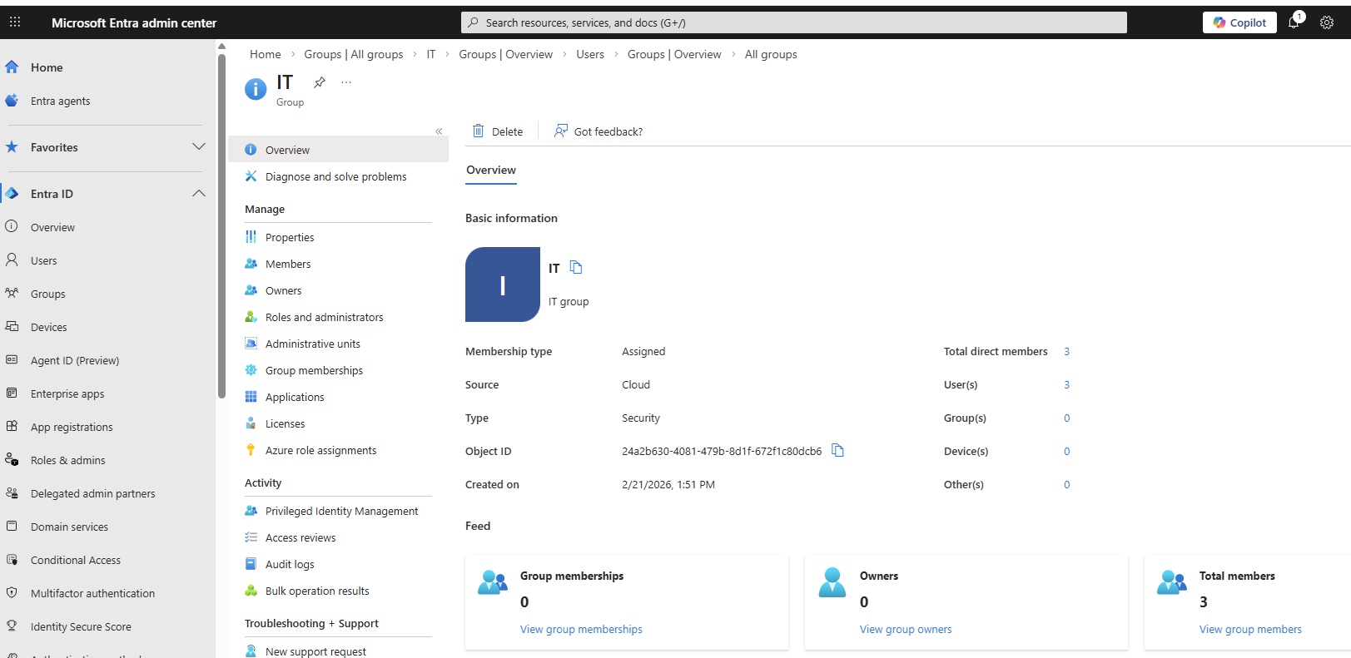The height and width of the screenshot is (658, 1351).
Task: Pin the IT group page
Action: pos(319,82)
